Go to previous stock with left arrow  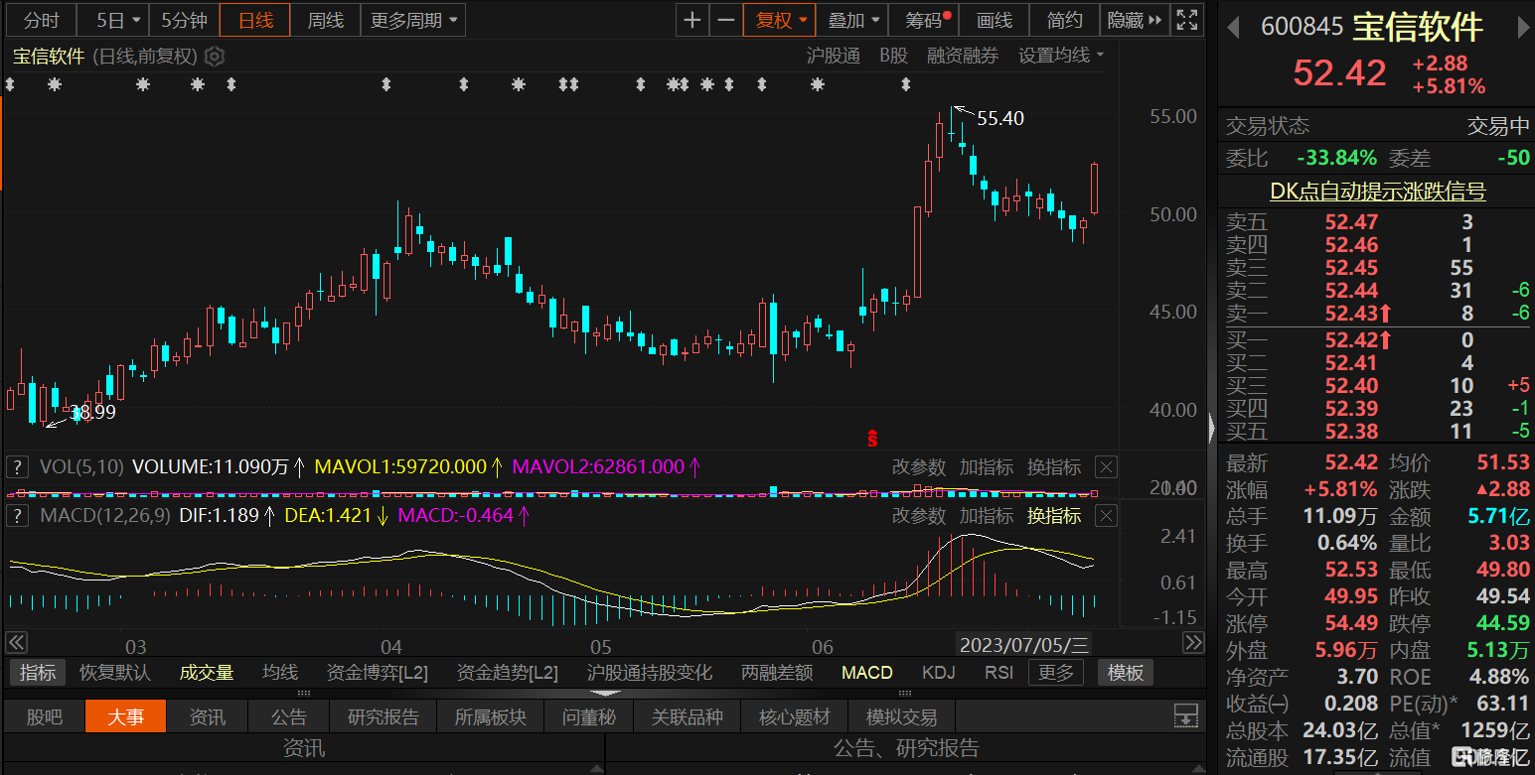click(1233, 28)
